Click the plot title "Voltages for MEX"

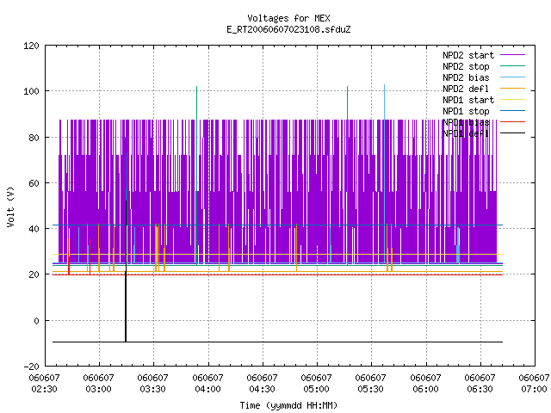pos(288,18)
